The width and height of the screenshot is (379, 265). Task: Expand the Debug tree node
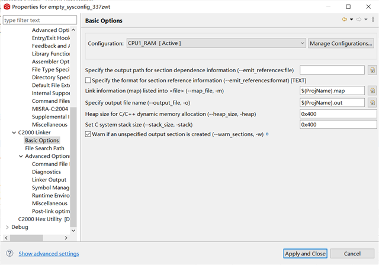(x=7, y=227)
